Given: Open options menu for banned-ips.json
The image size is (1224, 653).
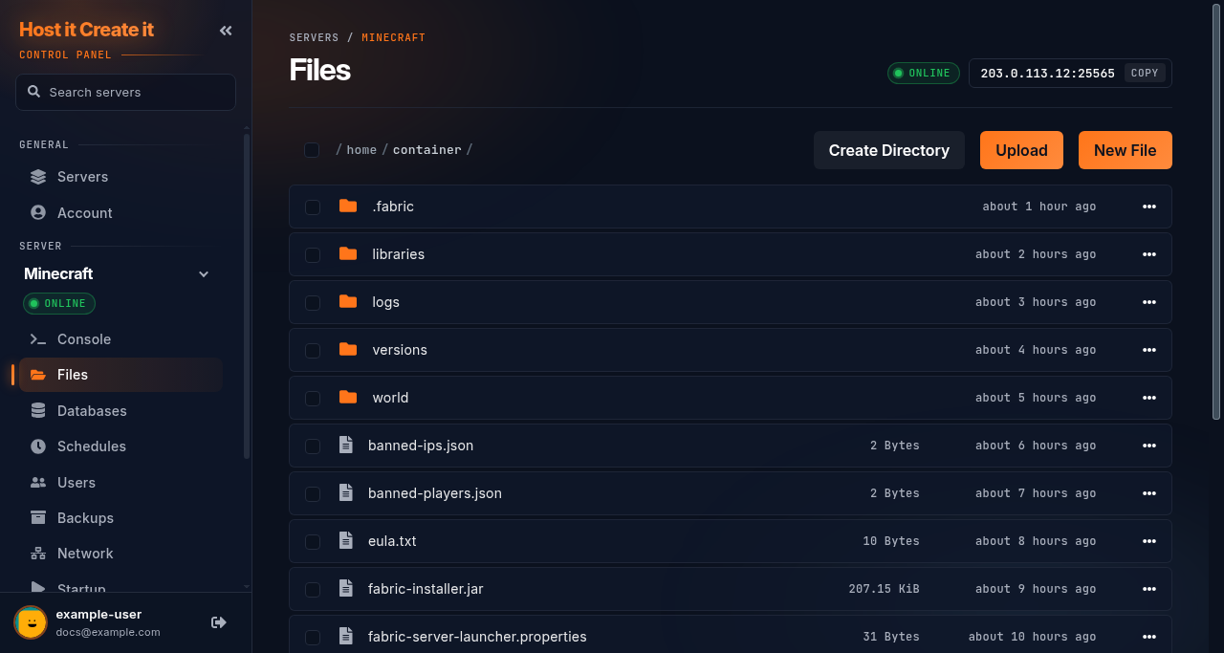Looking at the screenshot, I should tap(1149, 446).
